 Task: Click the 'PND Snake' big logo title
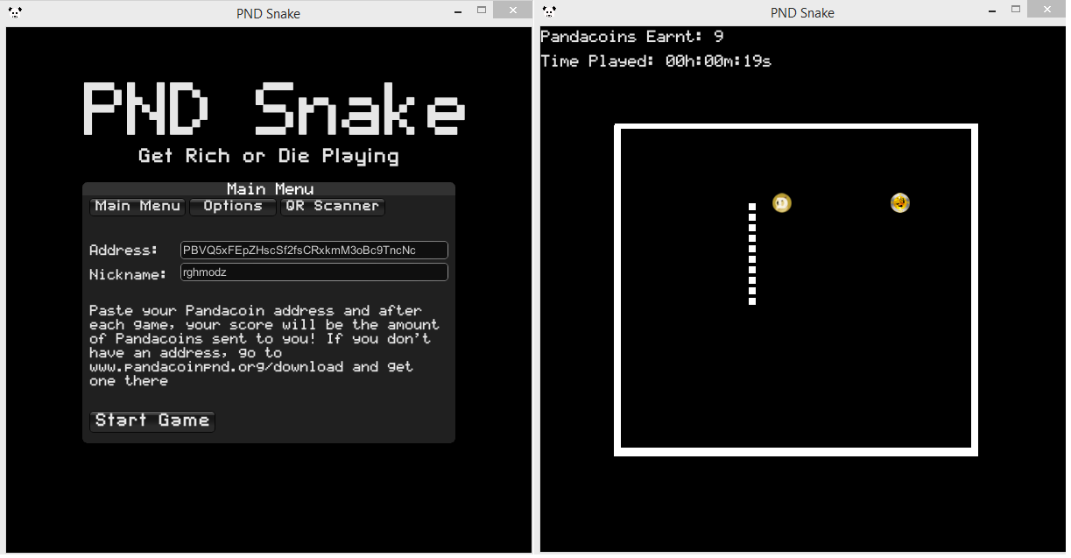pyautogui.click(x=274, y=109)
